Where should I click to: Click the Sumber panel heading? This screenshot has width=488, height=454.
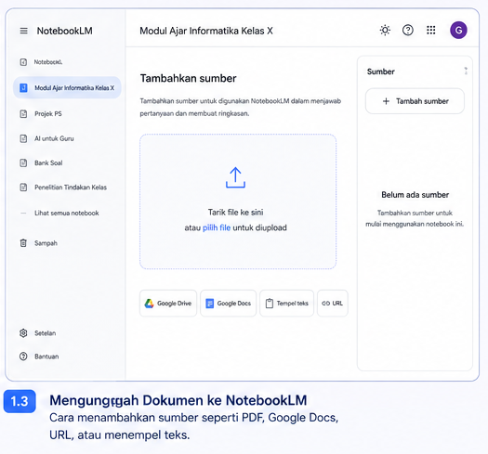click(x=380, y=71)
